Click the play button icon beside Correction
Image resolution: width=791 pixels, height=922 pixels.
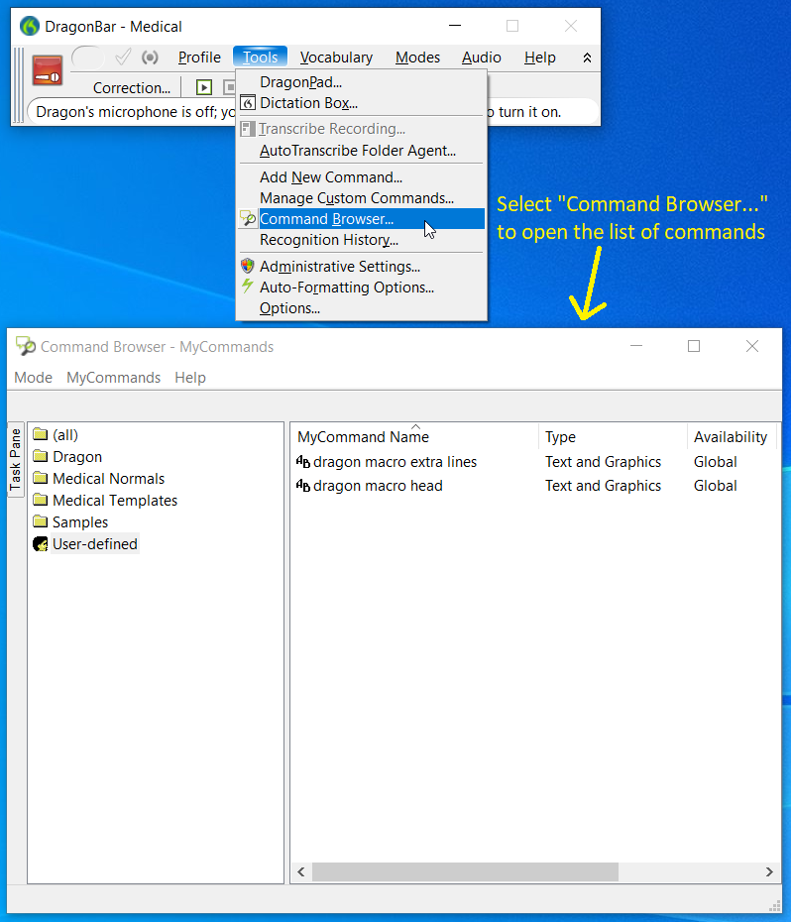[x=204, y=87]
